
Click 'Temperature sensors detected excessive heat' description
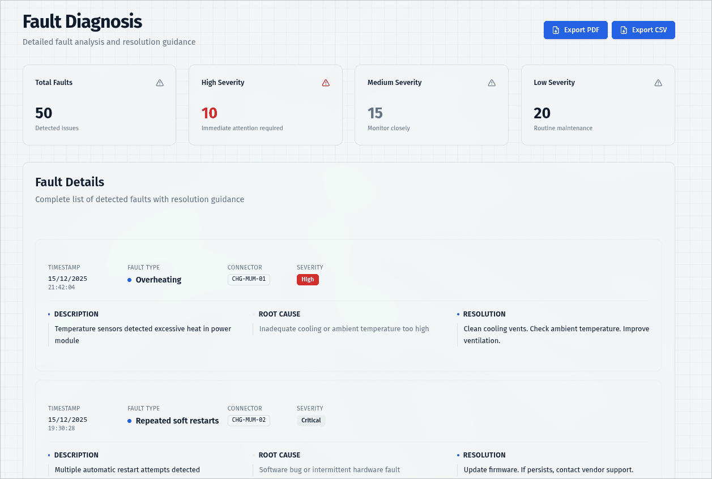(x=143, y=335)
